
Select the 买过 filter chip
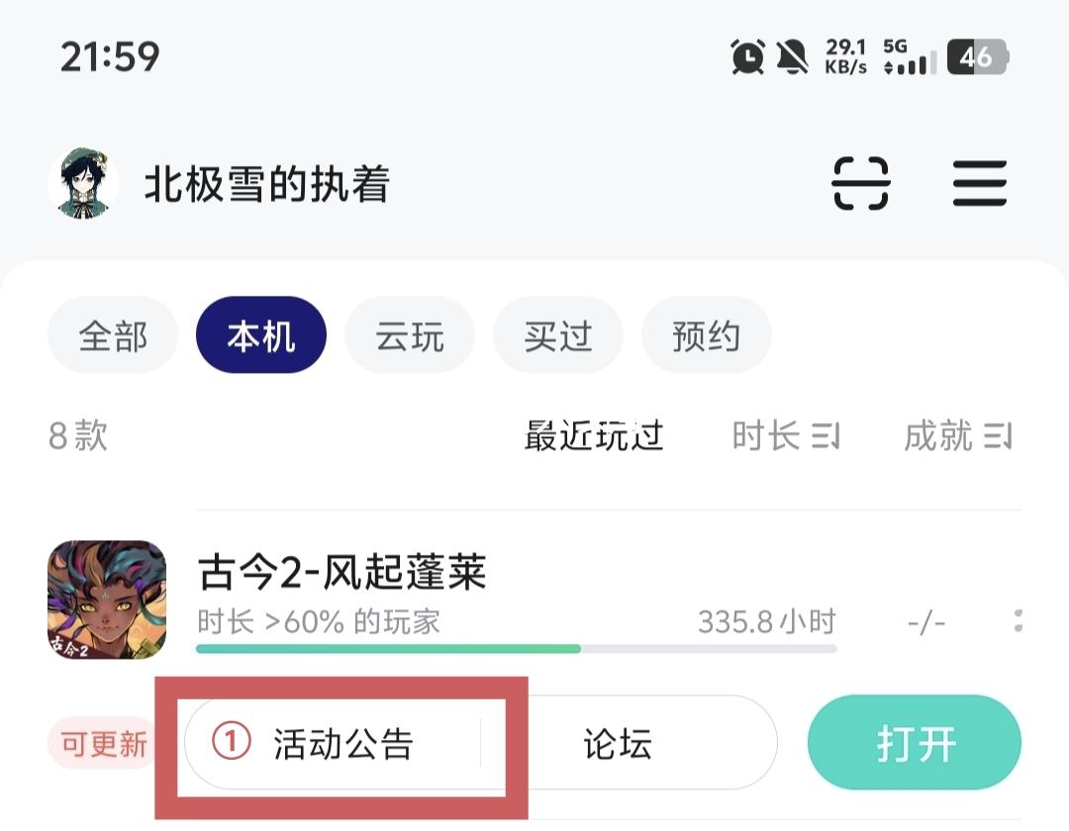(x=557, y=336)
